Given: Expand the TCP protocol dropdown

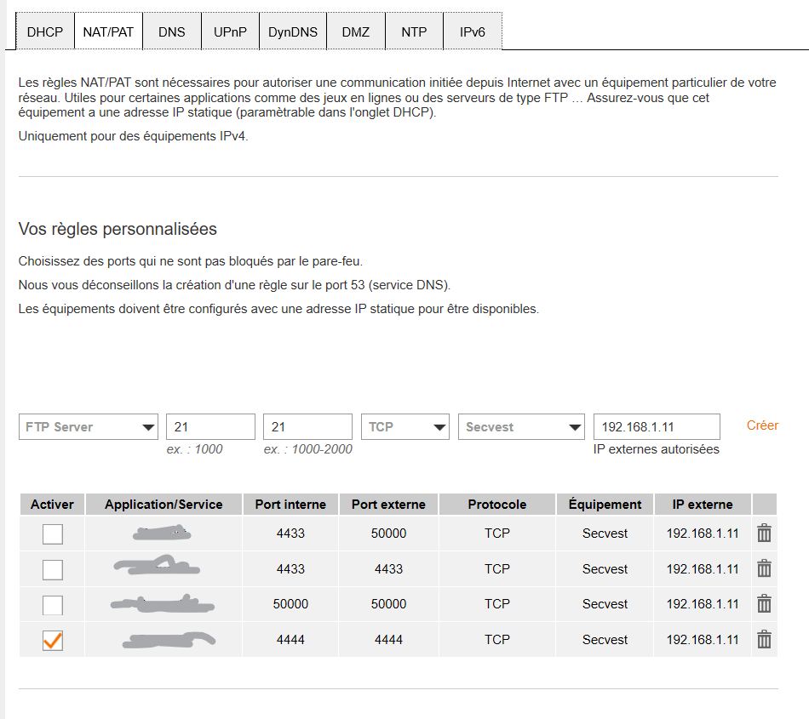Looking at the screenshot, I should click(x=404, y=427).
